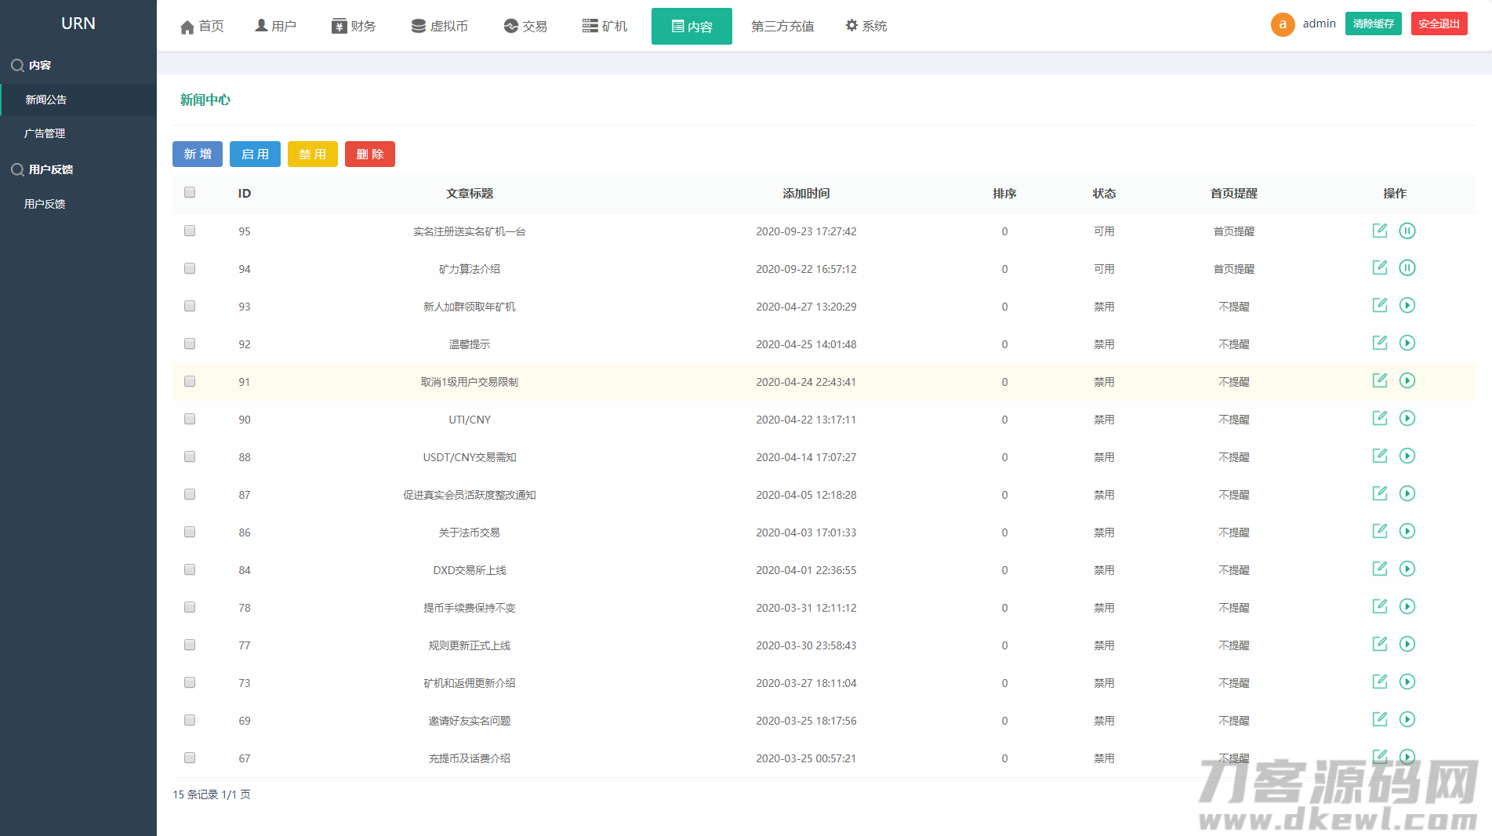Go to the 财务 navigation tab

pos(354,27)
